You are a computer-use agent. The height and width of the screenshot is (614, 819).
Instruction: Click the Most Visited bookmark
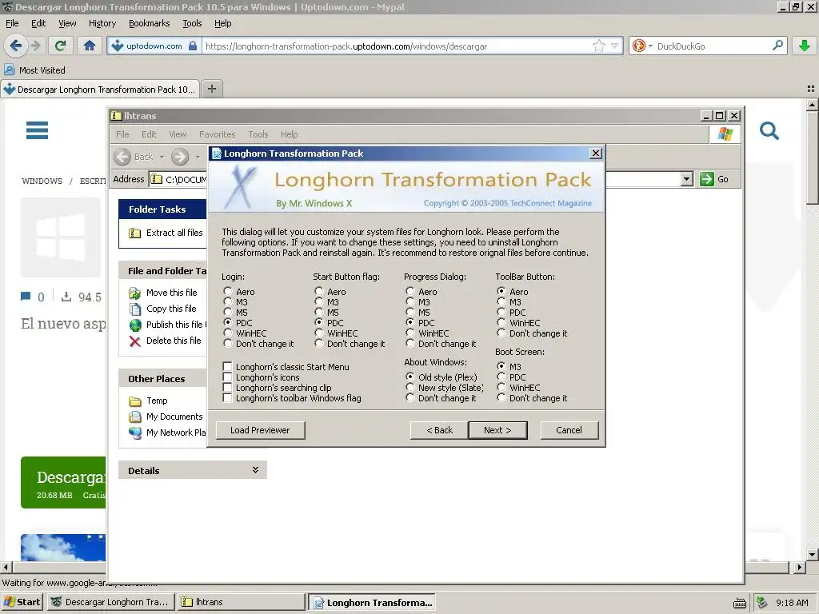pos(35,70)
